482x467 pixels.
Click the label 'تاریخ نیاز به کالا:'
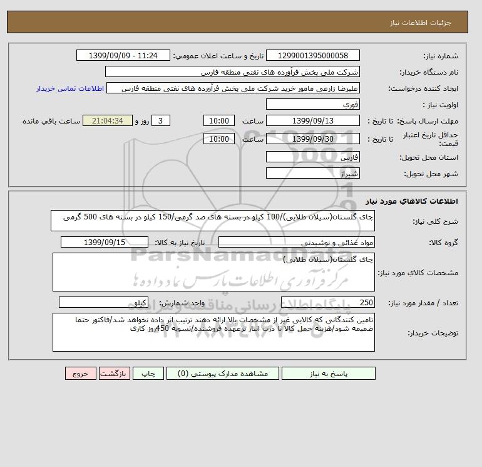(x=180, y=243)
